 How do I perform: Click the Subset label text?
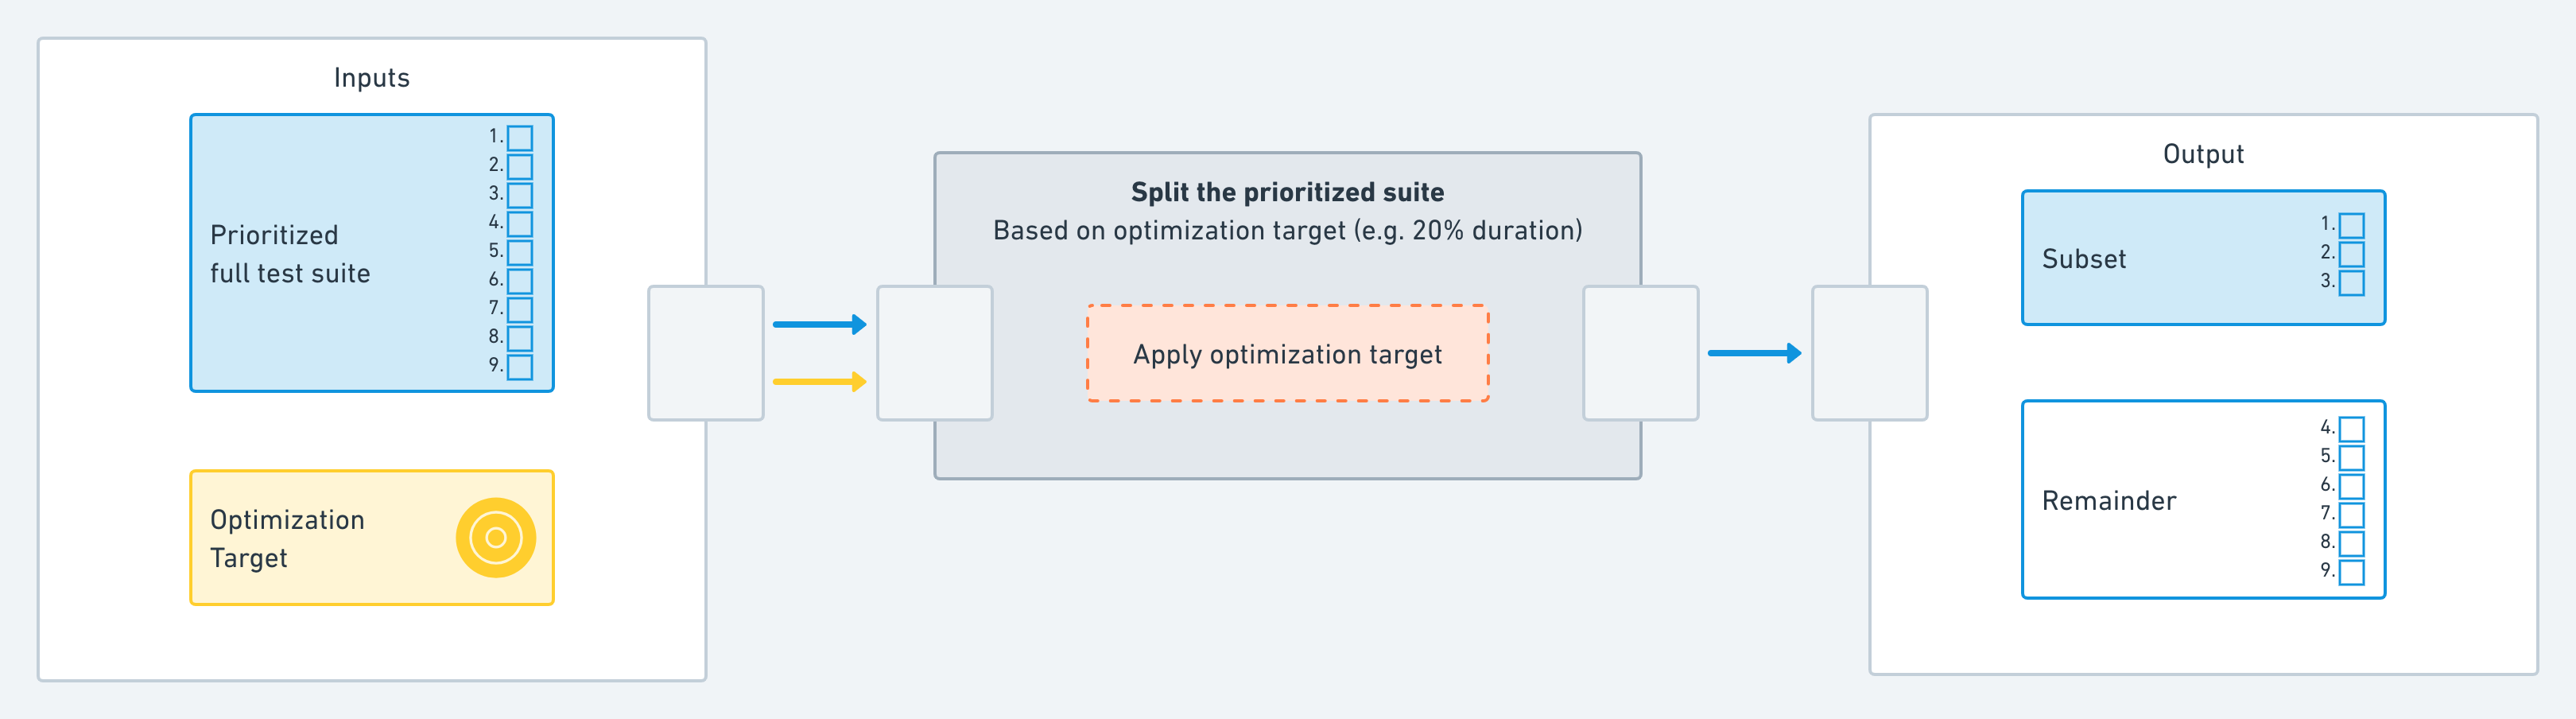pos(2084,259)
